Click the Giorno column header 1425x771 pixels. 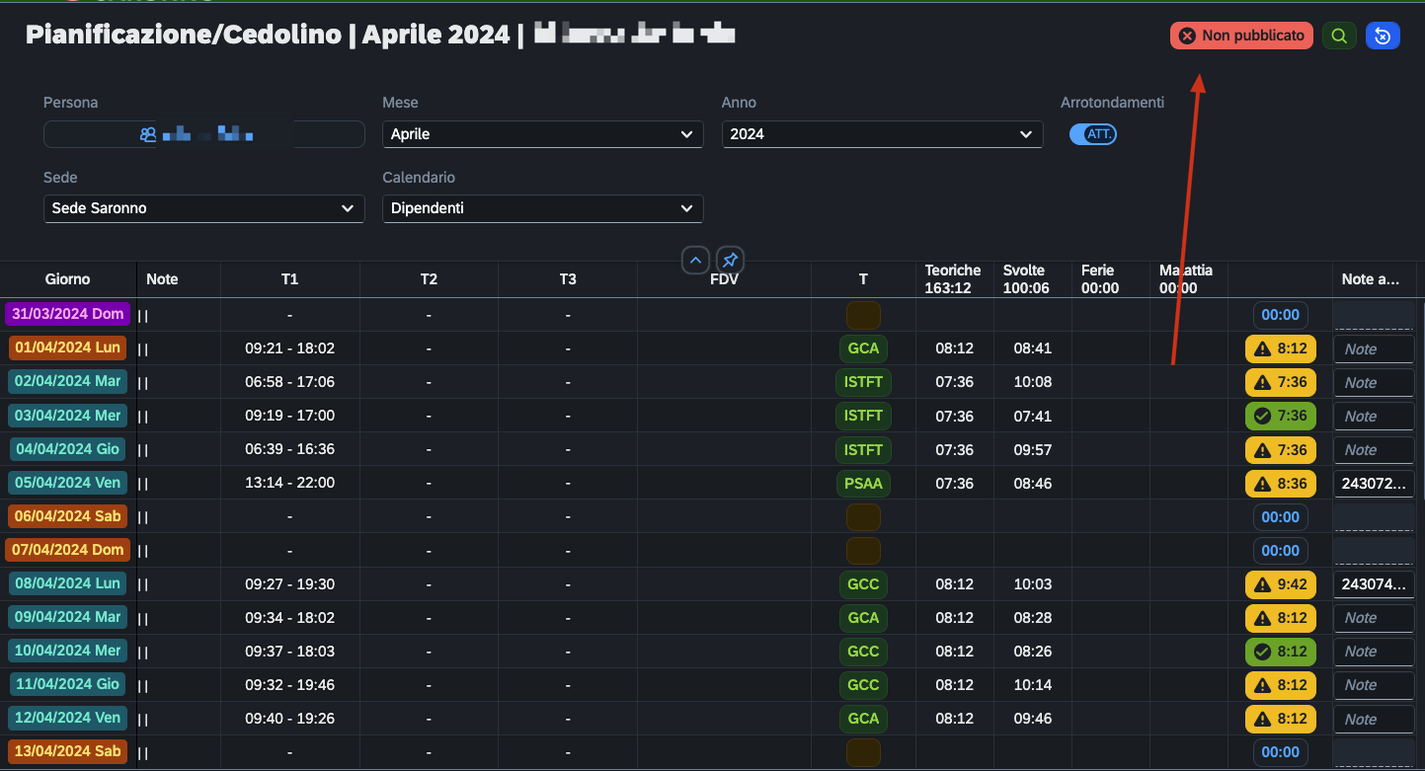click(x=68, y=279)
